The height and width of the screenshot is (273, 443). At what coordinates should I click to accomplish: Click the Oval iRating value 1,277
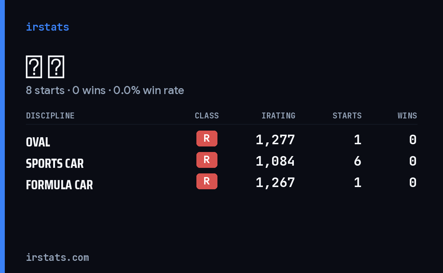tap(275, 140)
